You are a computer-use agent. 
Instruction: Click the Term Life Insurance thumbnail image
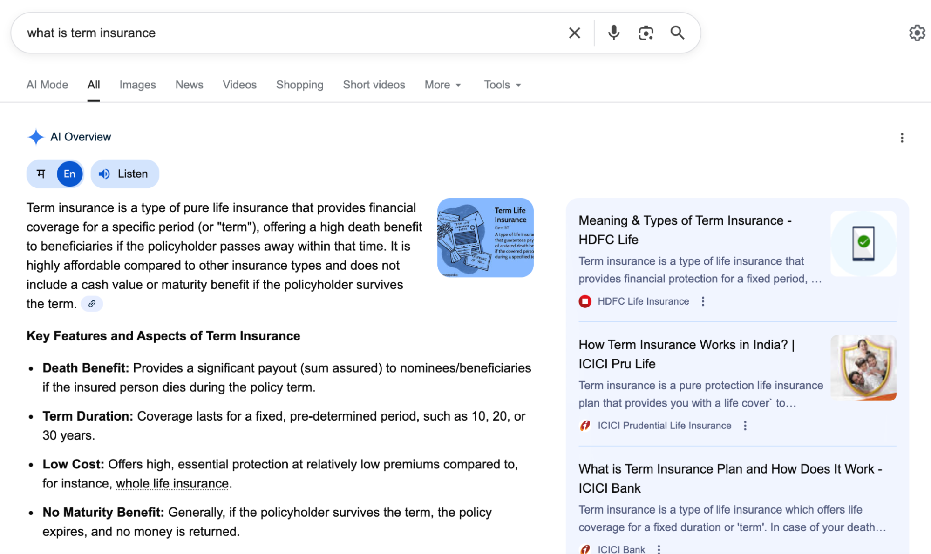[485, 238]
